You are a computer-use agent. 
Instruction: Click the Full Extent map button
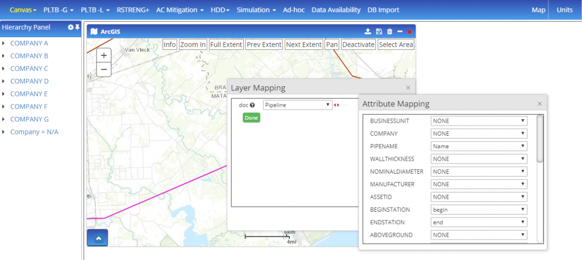(226, 45)
